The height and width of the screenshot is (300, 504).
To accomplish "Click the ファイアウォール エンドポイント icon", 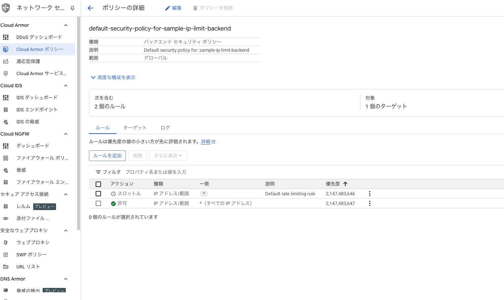I will coord(6,182).
